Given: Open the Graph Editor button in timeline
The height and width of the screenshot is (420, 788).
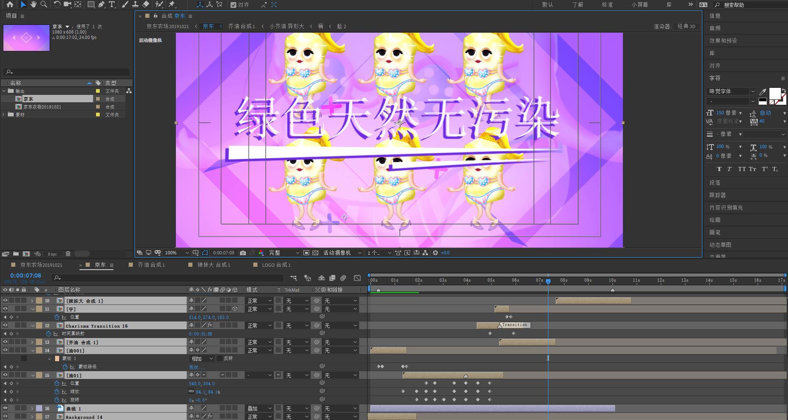Looking at the screenshot, I should [357, 278].
